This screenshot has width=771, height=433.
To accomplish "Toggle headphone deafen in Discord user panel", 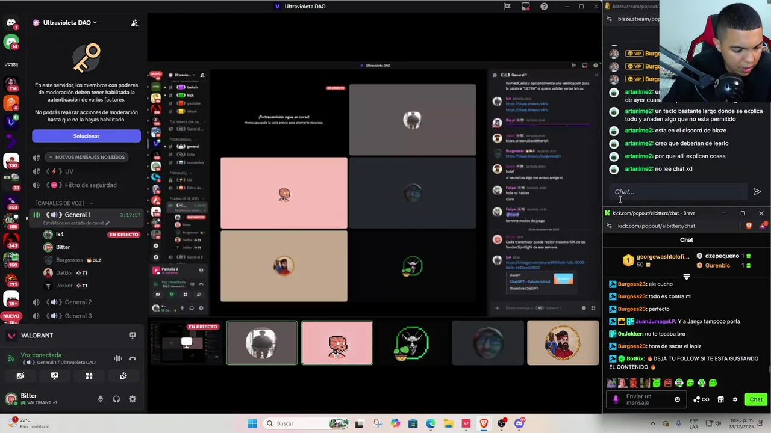I will (116, 399).
